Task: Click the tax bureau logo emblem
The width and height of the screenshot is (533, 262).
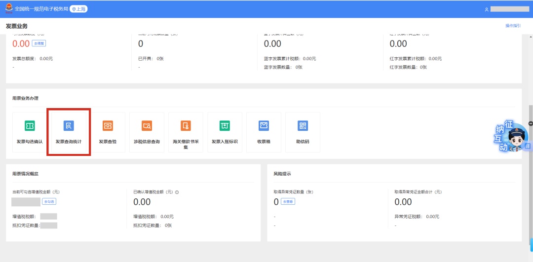Action: pyautogui.click(x=9, y=9)
